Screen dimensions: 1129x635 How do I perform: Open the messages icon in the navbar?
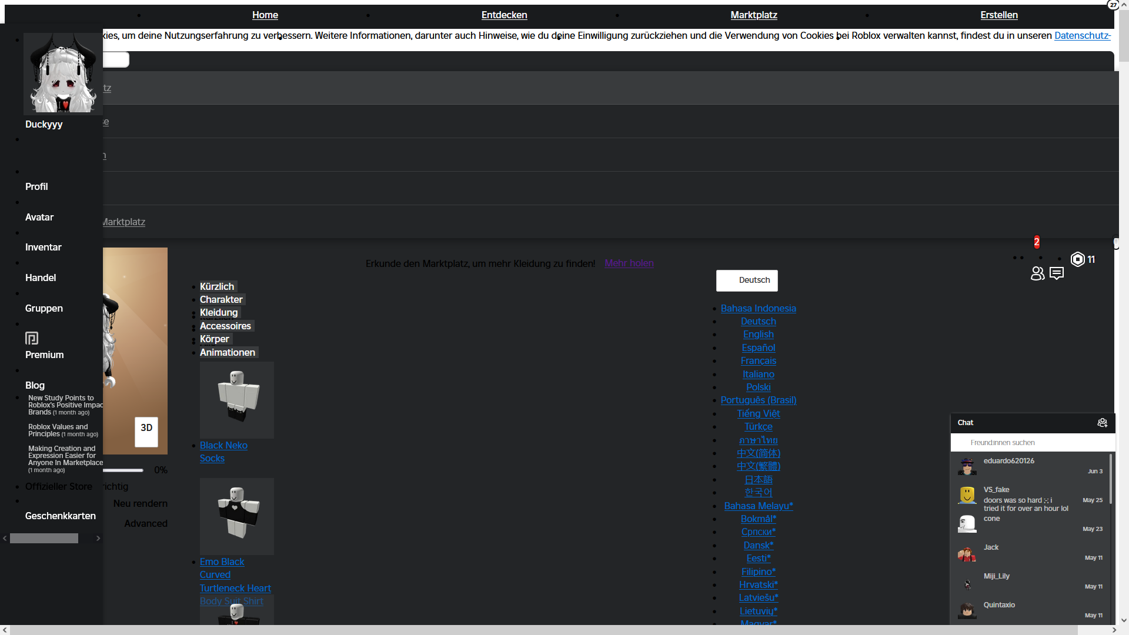coord(1057,273)
